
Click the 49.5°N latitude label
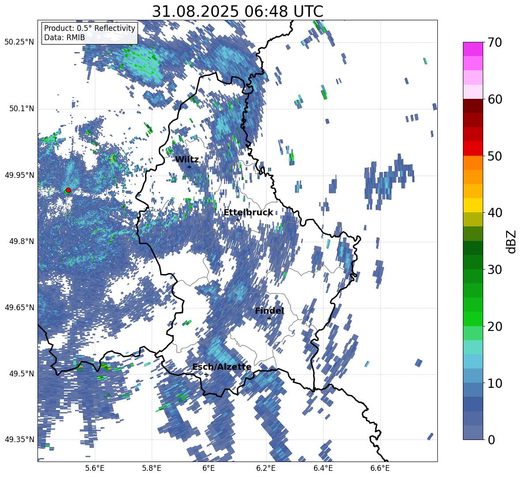pos(21,374)
